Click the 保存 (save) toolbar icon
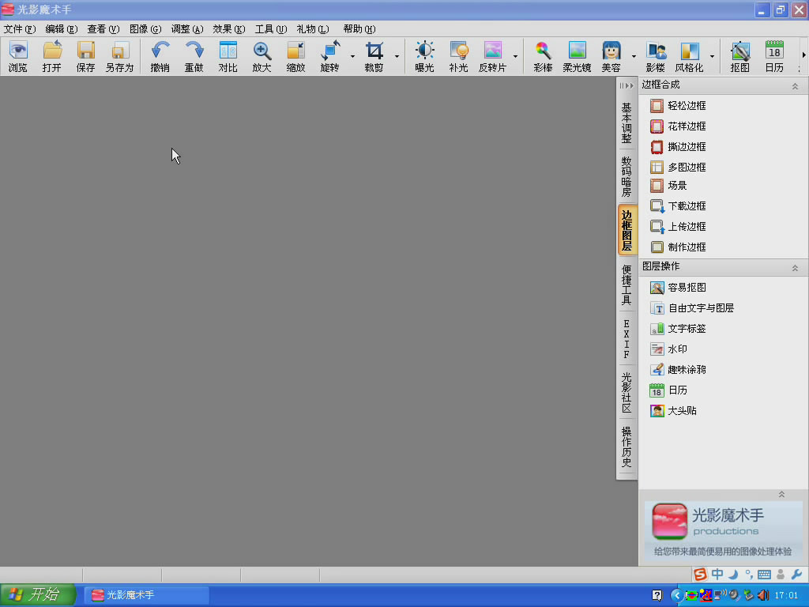The height and width of the screenshot is (607, 809). (85, 56)
